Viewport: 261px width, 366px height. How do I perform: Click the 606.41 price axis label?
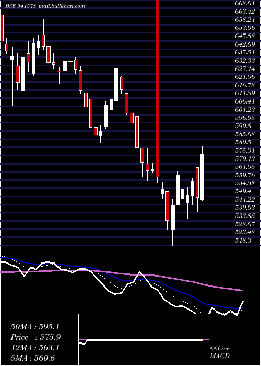245,101
